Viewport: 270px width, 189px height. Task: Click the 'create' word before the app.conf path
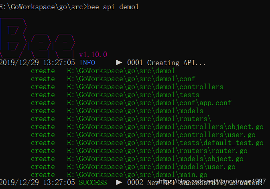tap(43, 103)
